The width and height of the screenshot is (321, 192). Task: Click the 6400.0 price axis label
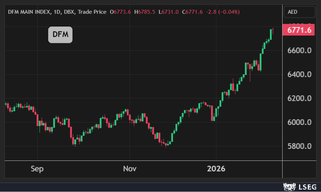click(299, 74)
